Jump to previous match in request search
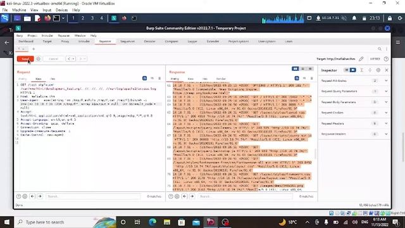The height and width of the screenshot is (228, 405). [x=32, y=196]
